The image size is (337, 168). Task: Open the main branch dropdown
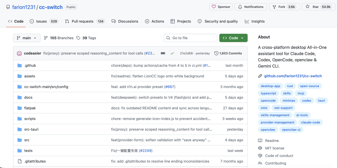tap(27, 38)
